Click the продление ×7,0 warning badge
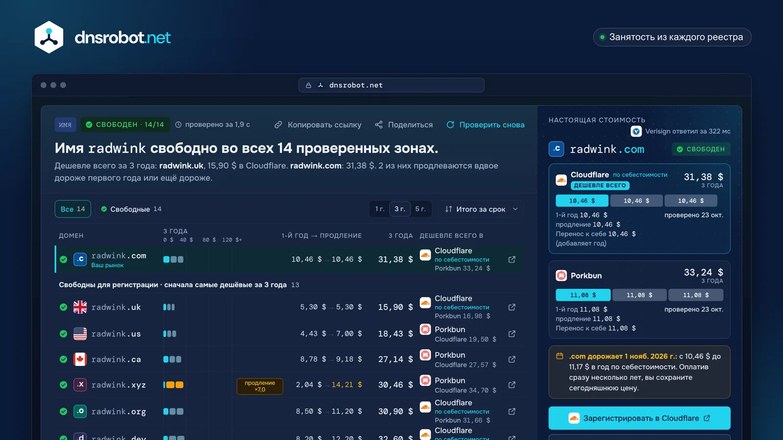783x440 pixels. coord(260,386)
